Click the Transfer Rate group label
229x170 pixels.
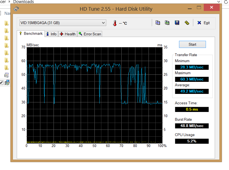pos(186,55)
